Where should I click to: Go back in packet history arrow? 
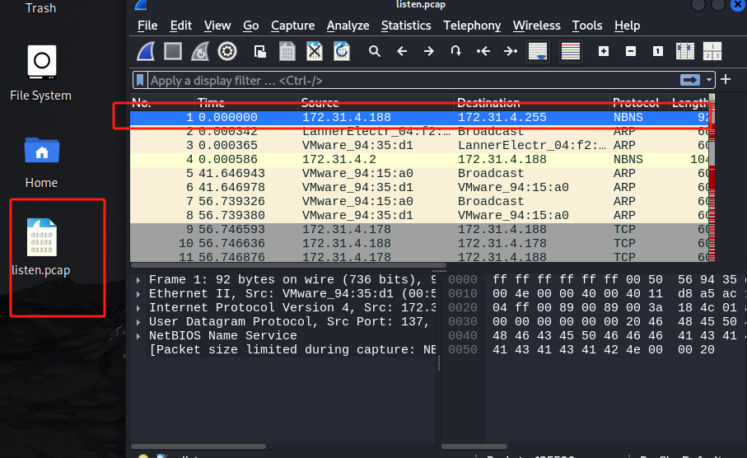(402, 51)
